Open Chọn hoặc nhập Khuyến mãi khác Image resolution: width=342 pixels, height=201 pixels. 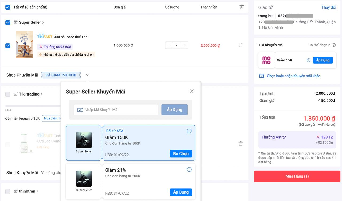(x=293, y=76)
